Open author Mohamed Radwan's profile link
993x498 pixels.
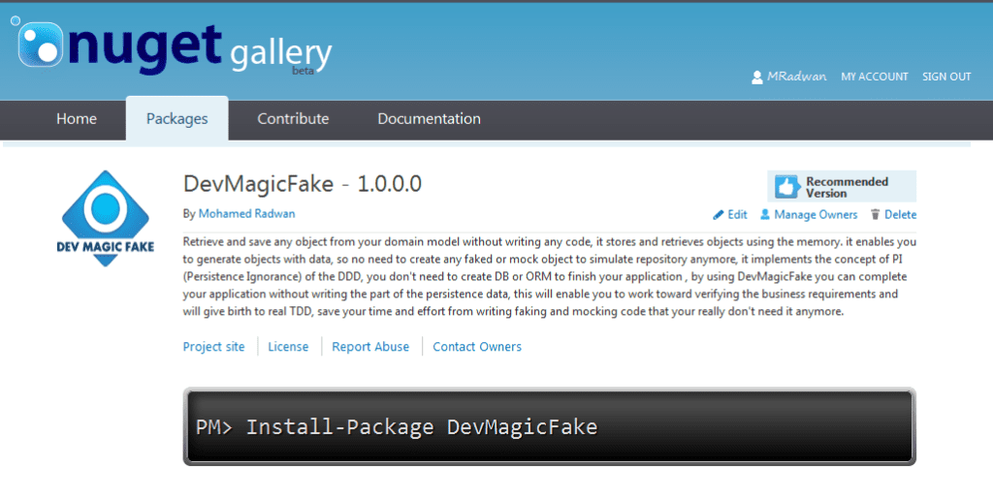click(244, 213)
